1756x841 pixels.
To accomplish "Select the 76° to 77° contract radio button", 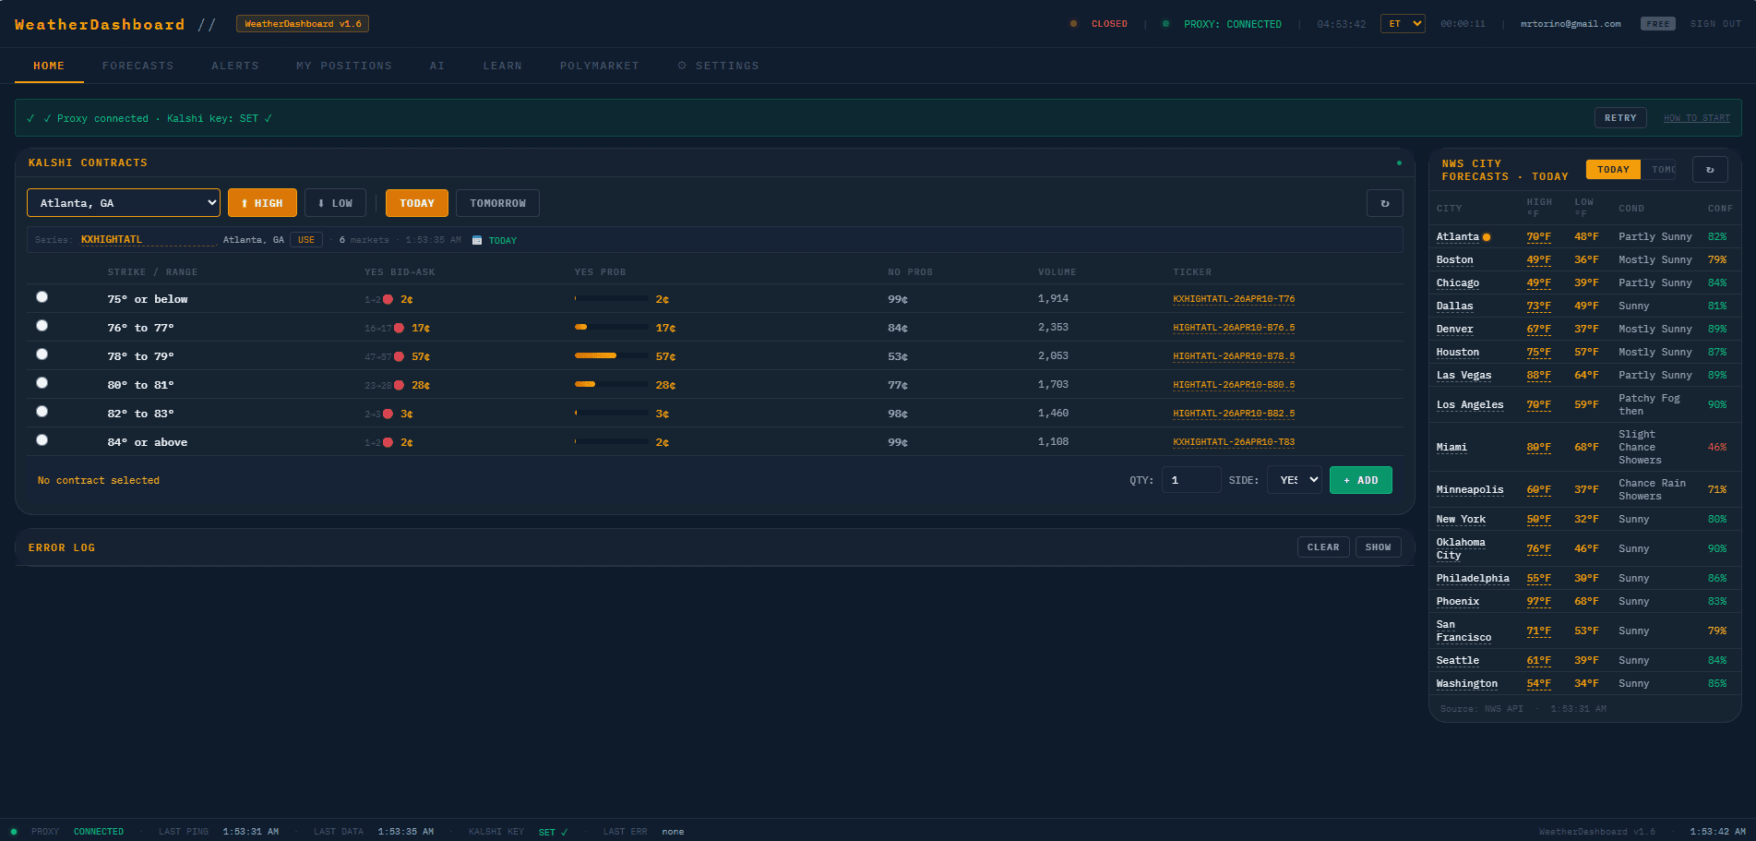I will (42, 326).
